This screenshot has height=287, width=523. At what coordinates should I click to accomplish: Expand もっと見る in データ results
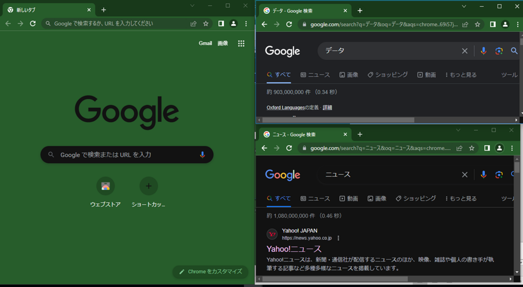461,75
